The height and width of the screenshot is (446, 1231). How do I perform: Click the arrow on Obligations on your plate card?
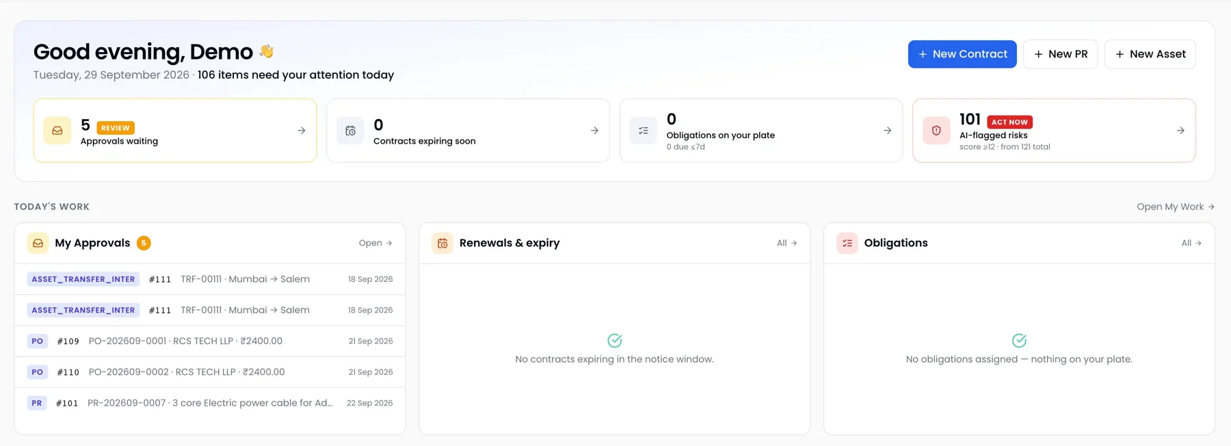coord(888,131)
